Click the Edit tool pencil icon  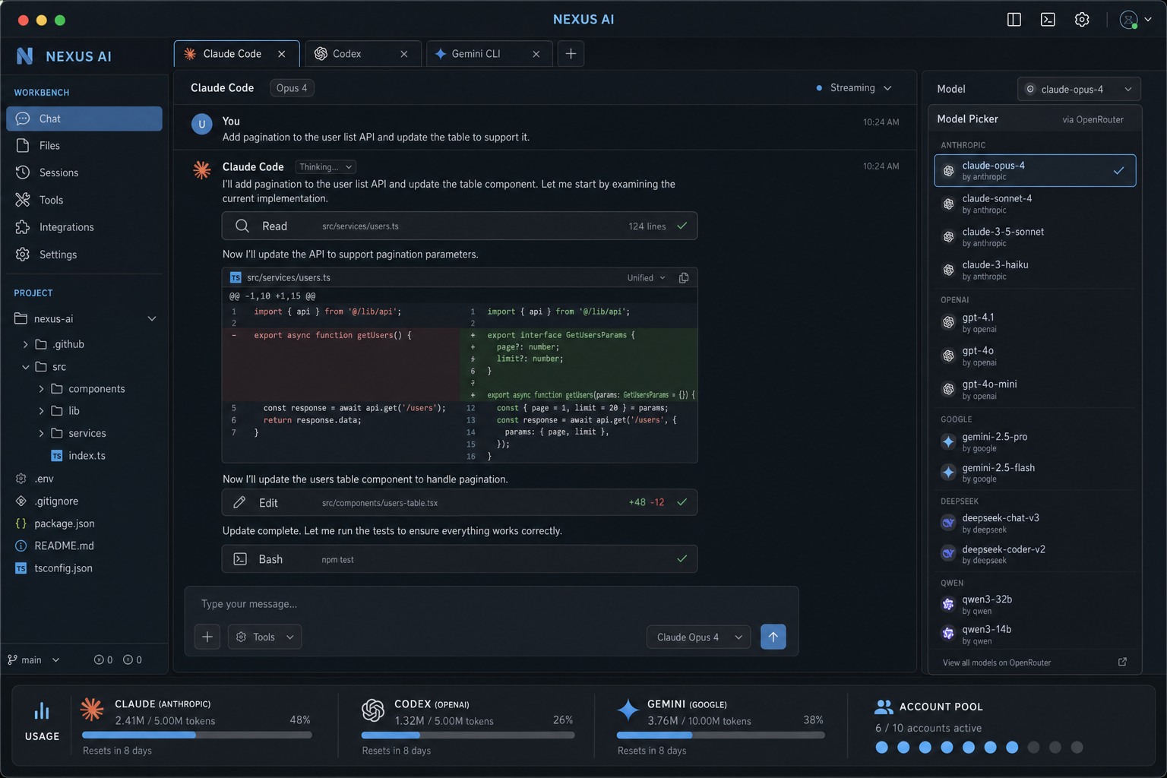click(x=239, y=502)
